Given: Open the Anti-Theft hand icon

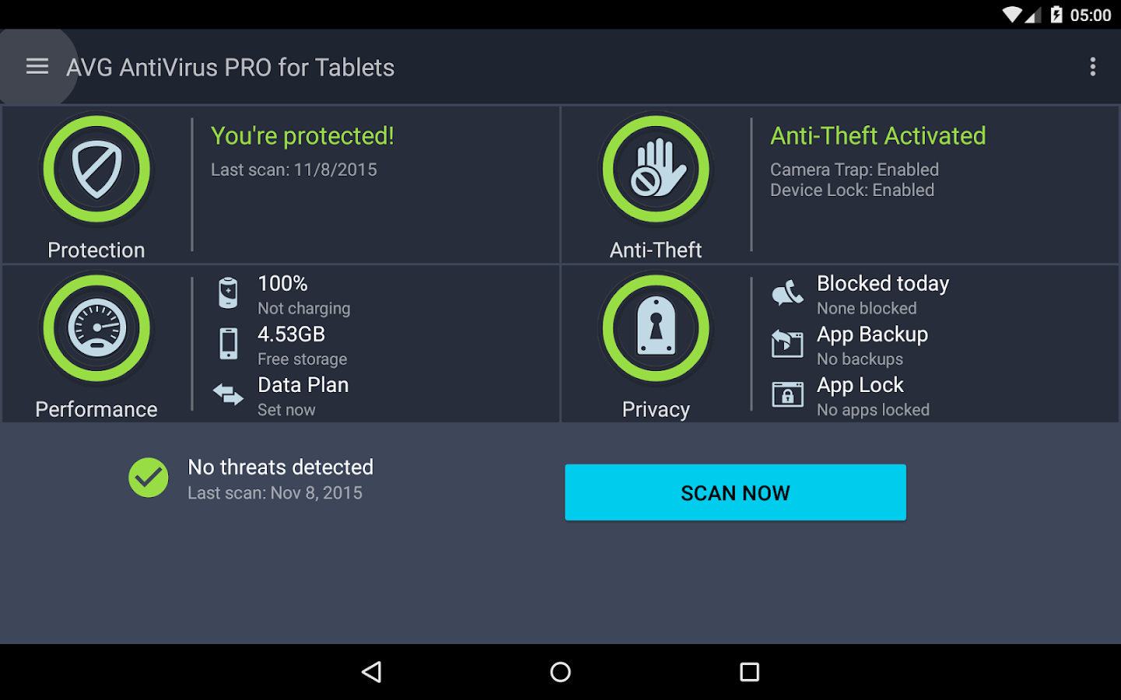Looking at the screenshot, I should pos(656,170).
